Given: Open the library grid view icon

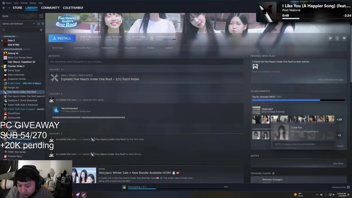Looking at the screenshot, I should click(x=42, y=16).
